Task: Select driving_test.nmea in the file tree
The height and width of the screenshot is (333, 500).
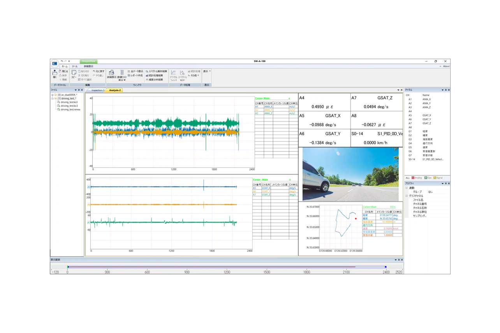Action: pos(70,110)
